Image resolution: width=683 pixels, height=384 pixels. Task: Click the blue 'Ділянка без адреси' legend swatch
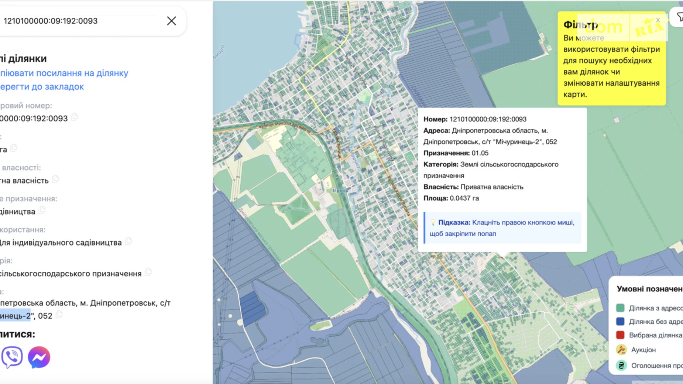[620, 322]
